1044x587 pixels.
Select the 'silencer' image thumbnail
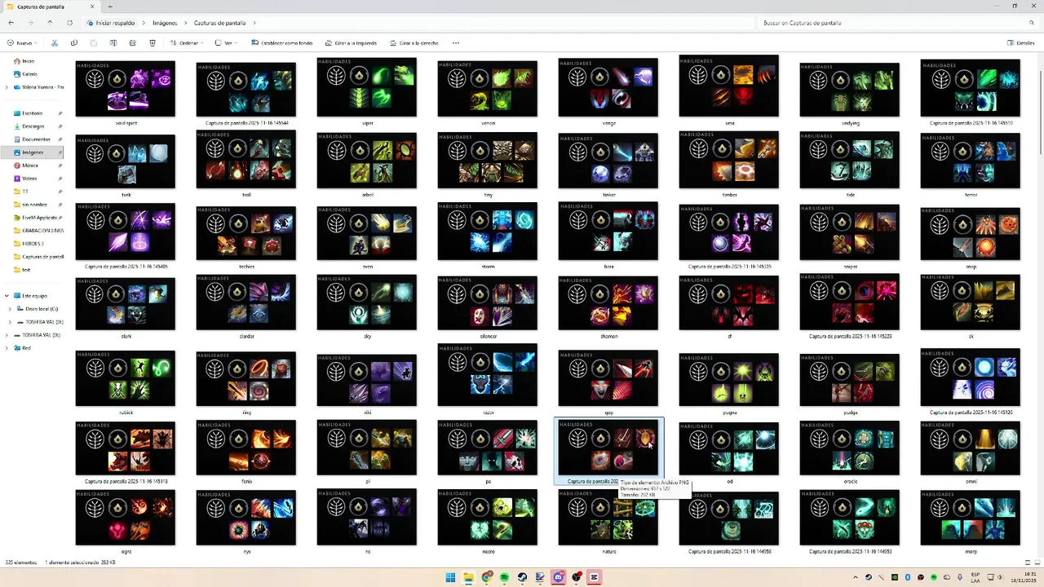click(488, 302)
